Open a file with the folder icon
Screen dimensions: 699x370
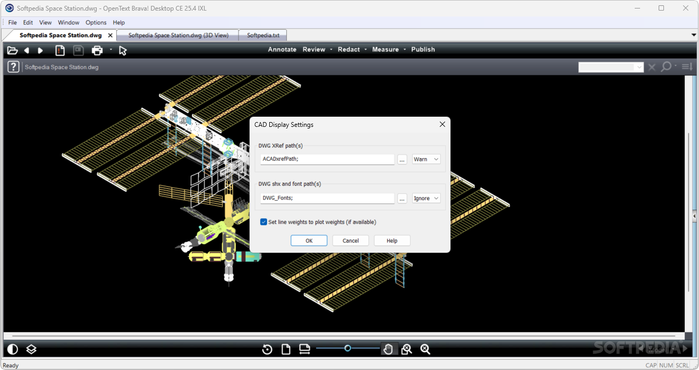coord(12,50)
